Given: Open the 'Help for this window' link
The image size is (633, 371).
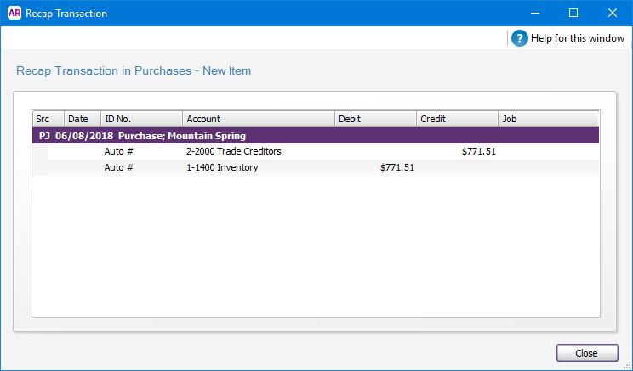Looking at the screenshot, I should [x=577, y=38].
